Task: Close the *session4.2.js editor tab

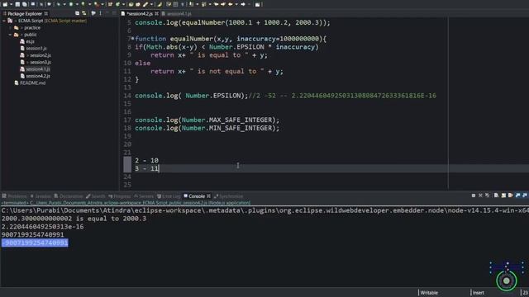Action: (156, 14)
